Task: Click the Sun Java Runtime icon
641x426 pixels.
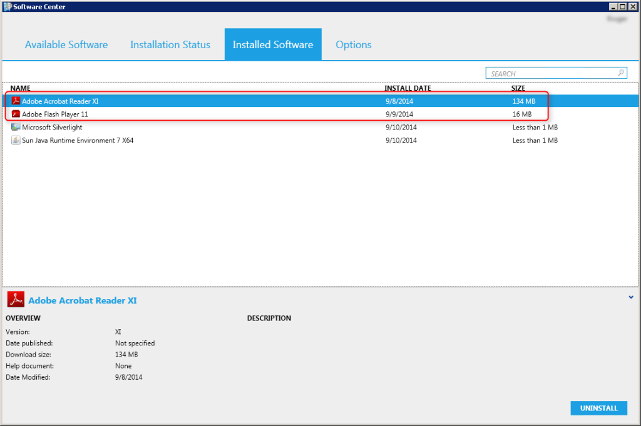Action: 16,140
